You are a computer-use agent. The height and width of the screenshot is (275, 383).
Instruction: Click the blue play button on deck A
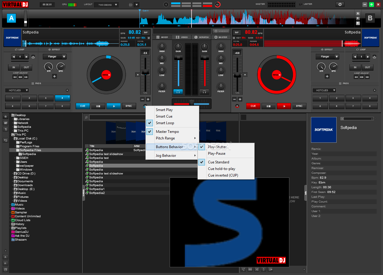pos(113,106)
